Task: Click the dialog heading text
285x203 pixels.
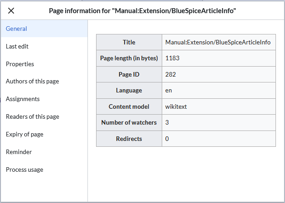Action: coord(142,10)
